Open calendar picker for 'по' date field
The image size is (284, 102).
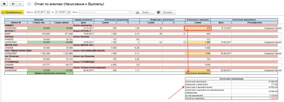pyautogui.click(x=69, y=12)
